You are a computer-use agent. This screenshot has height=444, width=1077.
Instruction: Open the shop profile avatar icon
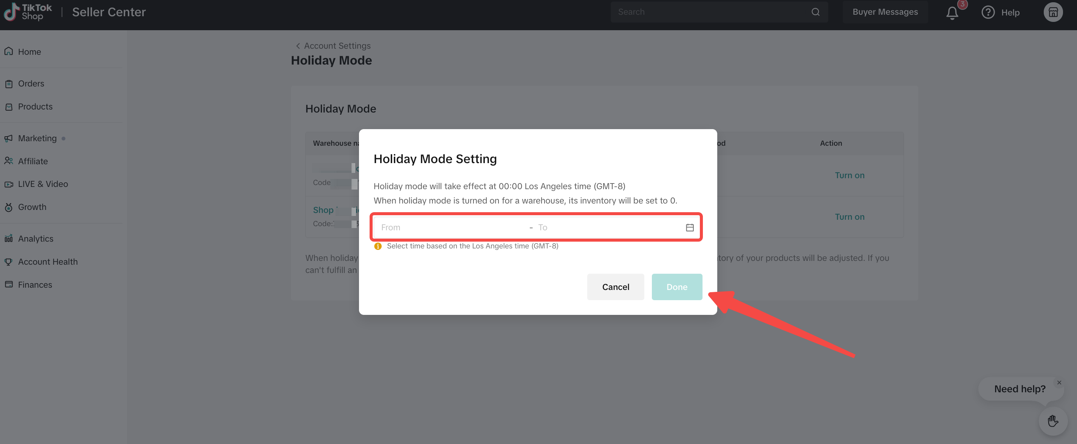(x=1053, y=12)
